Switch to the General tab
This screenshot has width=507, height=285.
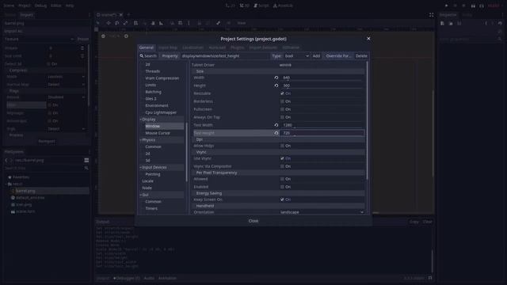tap(146, 47)
